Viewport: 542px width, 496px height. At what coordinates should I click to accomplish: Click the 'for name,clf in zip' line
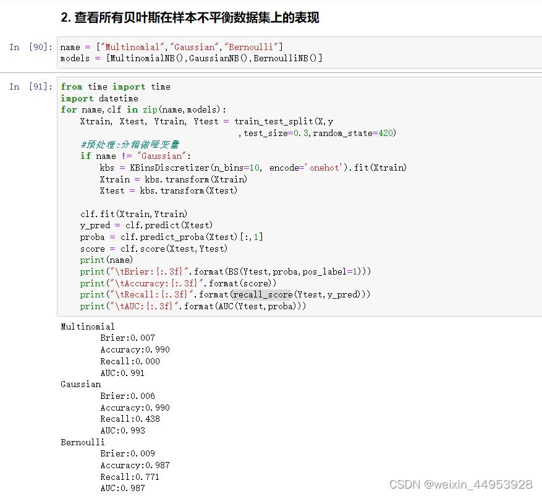pyautogui.click(x=143, y=109)
